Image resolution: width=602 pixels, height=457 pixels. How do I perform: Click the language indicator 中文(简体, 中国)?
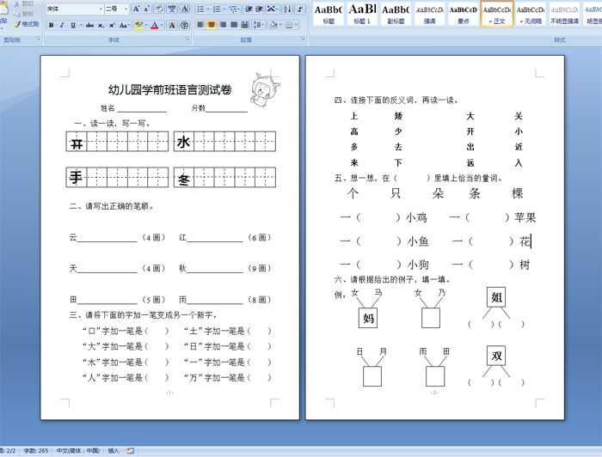coord(78,451)
